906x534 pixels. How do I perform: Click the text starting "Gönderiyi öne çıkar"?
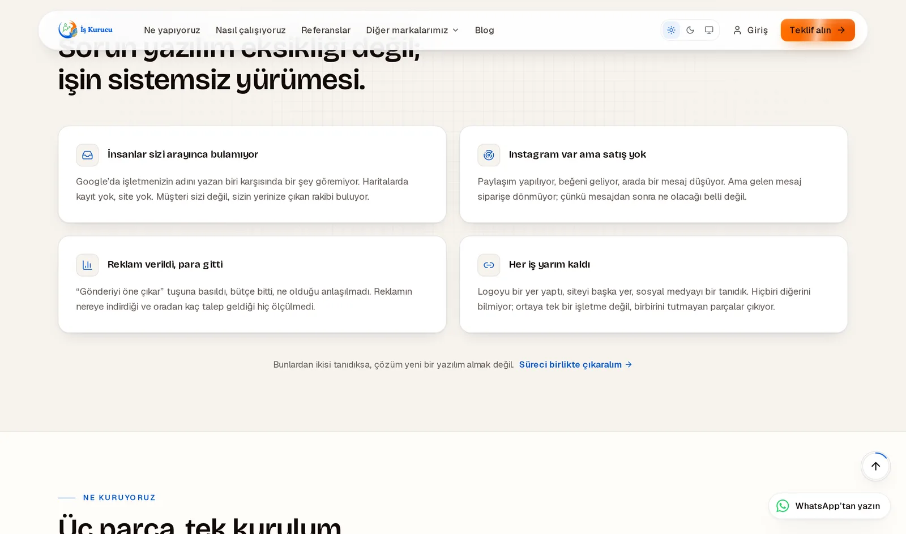tap(244, 299)
